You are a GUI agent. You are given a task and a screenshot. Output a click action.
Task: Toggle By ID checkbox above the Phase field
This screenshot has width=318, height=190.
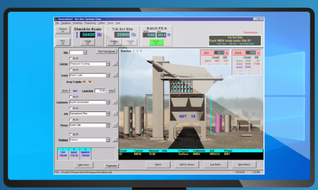pos(71,119)
